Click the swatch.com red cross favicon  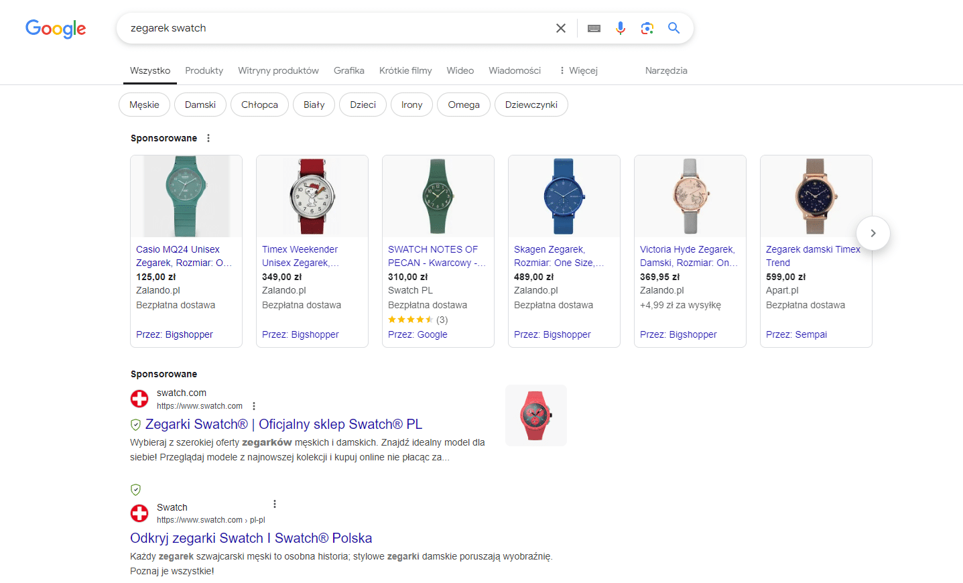pyautogui.click(x=139, y=399)
